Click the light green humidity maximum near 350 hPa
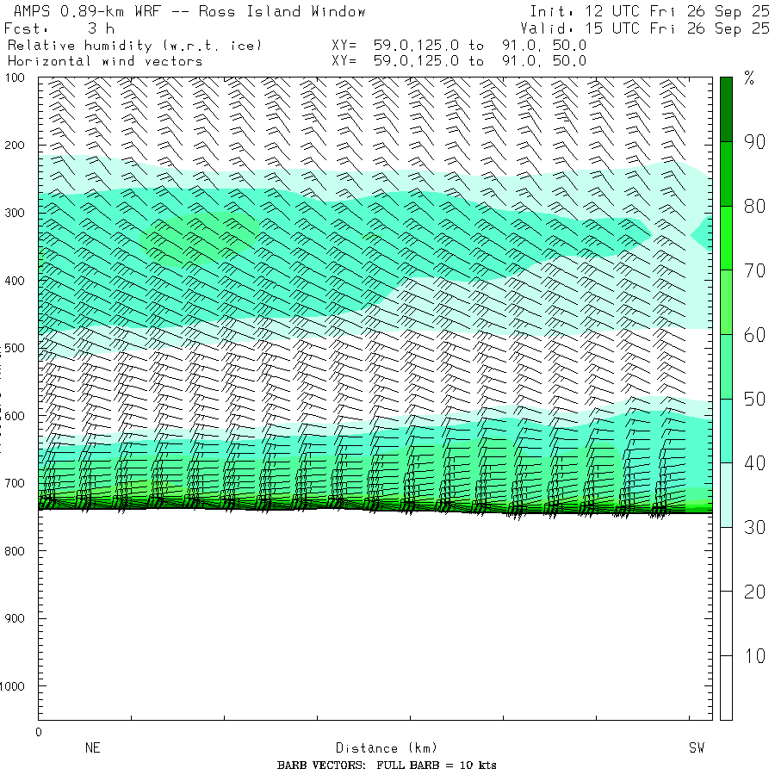This screenshot has width=775, height=775. 199,239
